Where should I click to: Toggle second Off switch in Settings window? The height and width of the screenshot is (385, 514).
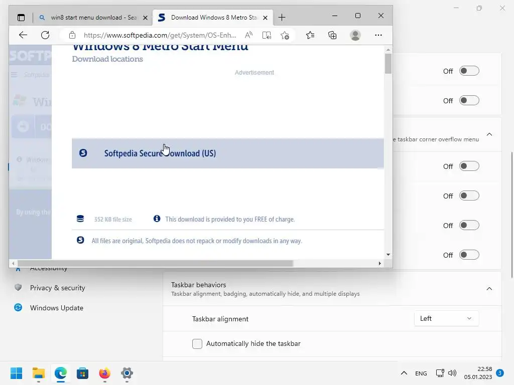(x=469, y=100)
